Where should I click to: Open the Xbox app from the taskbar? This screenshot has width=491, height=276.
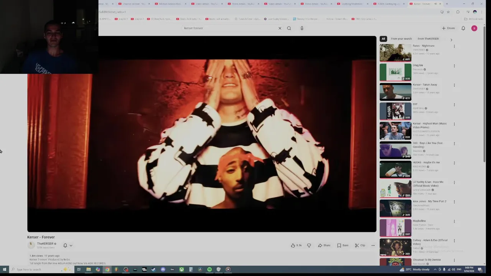coord(181,269)
